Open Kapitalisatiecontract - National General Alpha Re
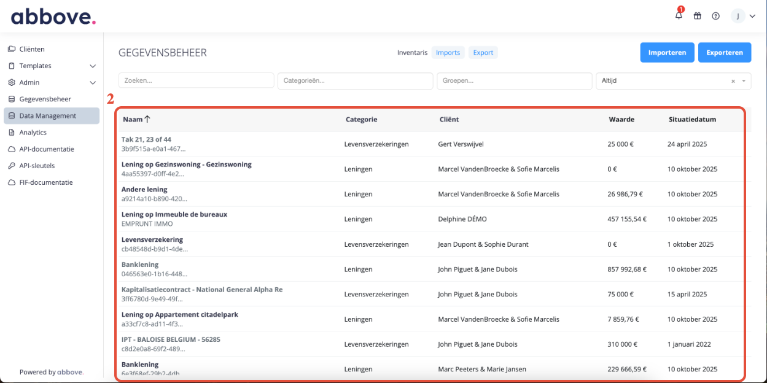Image resolution: width=767 pixels, height=383 pixels. [202, 290]
